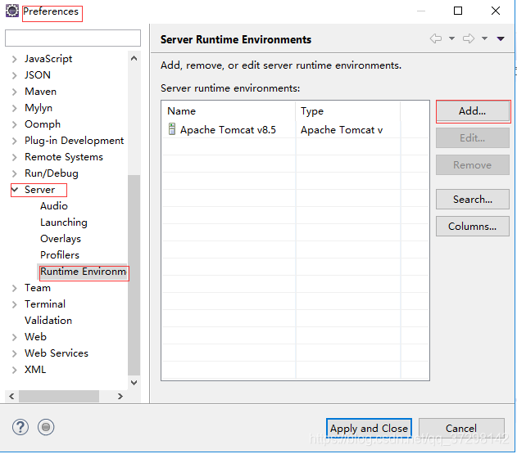Select the Terminal label in the tree
Screen dimensions: 517x454
coord(45,304)
